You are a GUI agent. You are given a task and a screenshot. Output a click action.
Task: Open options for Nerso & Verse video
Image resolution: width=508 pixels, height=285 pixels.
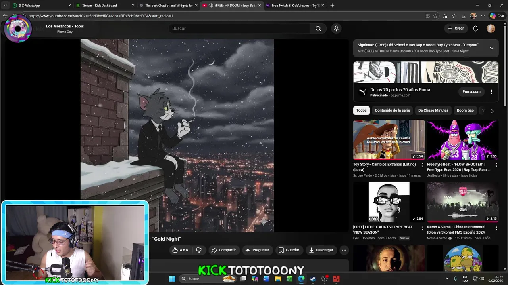[496, 228]
